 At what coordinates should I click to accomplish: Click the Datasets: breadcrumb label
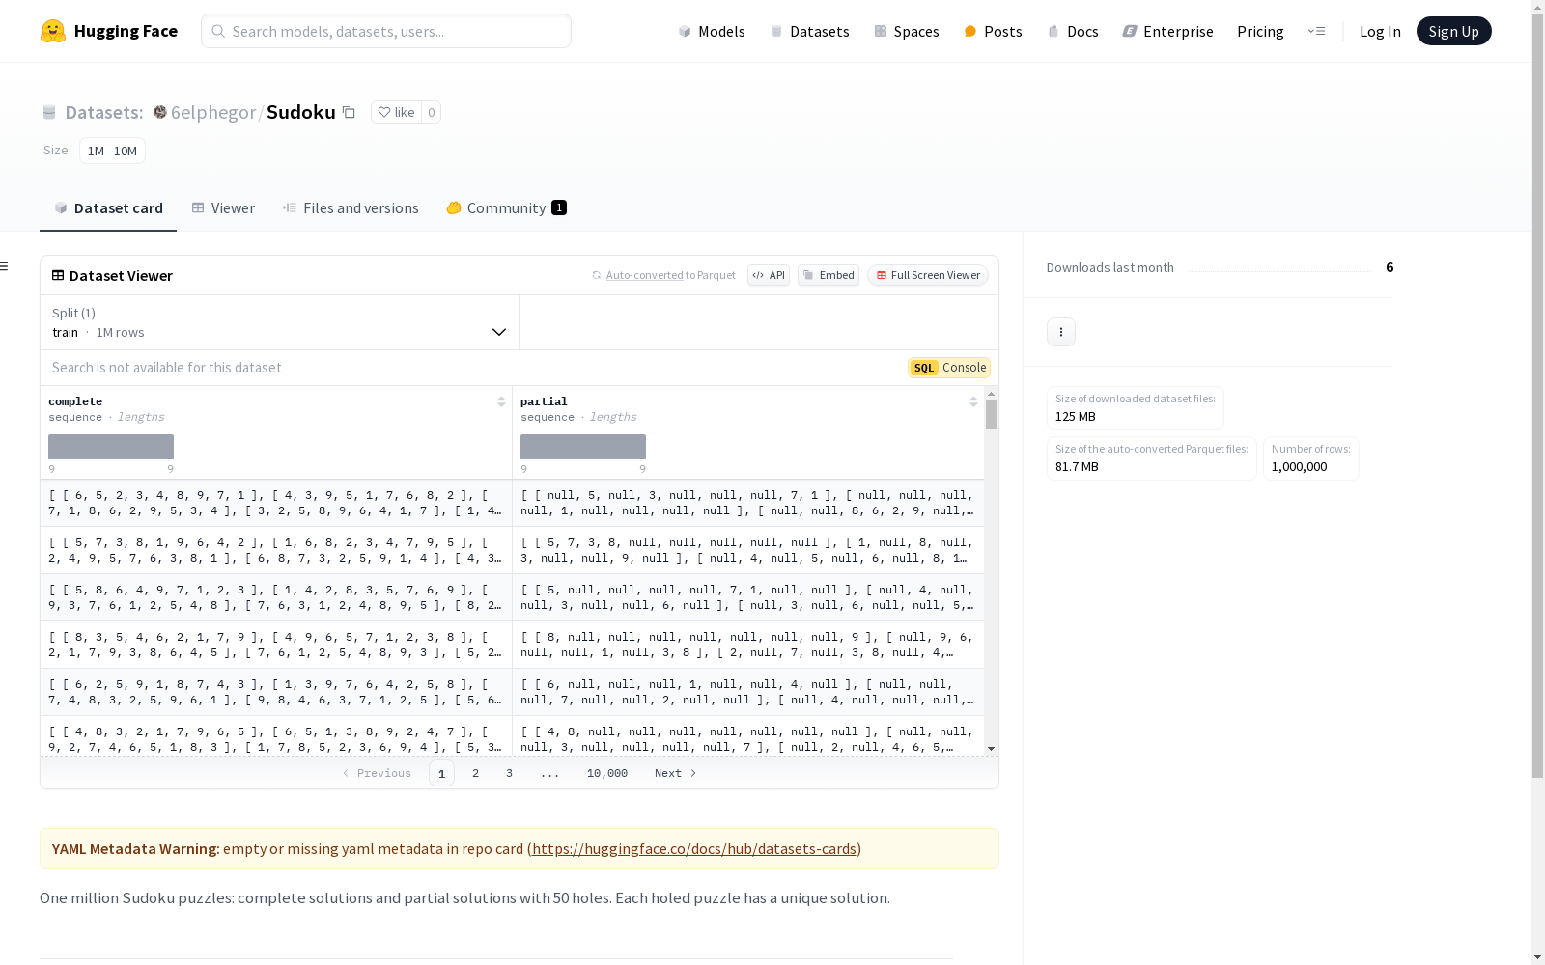tap(104, 112)
